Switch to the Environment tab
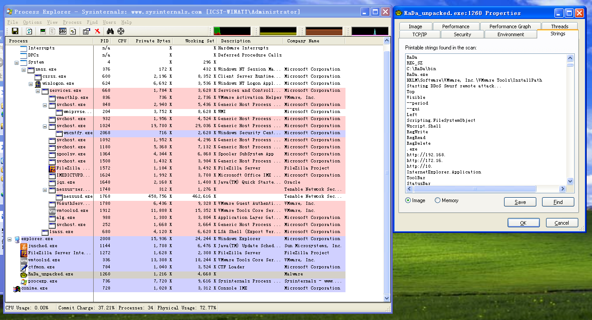 (x=511, y=34)
